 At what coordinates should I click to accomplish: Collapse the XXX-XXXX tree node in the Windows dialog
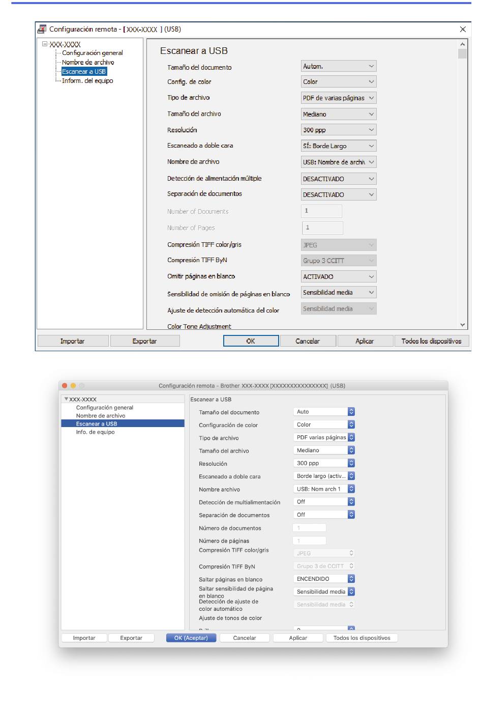point(45,44)
